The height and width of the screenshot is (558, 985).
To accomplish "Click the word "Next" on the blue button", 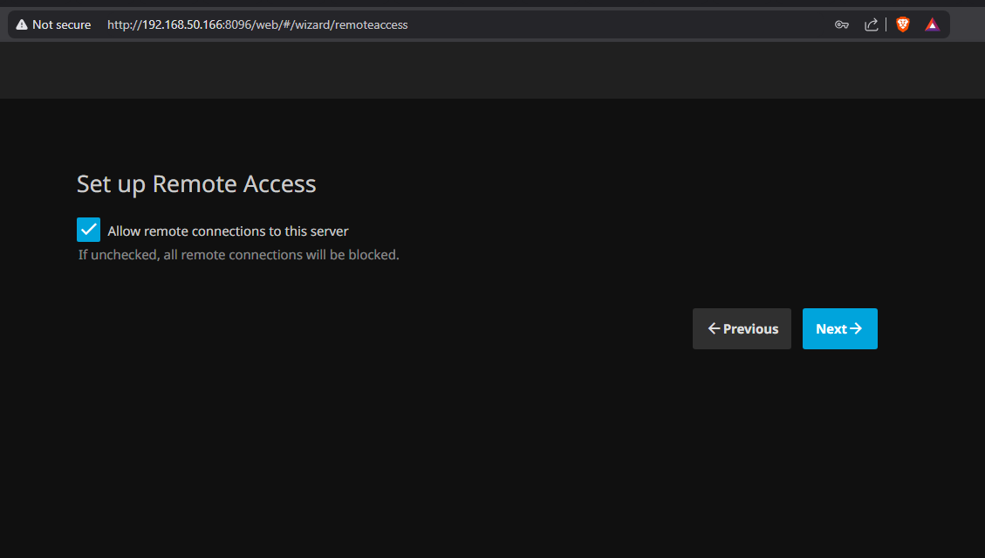I will [831, 328].
